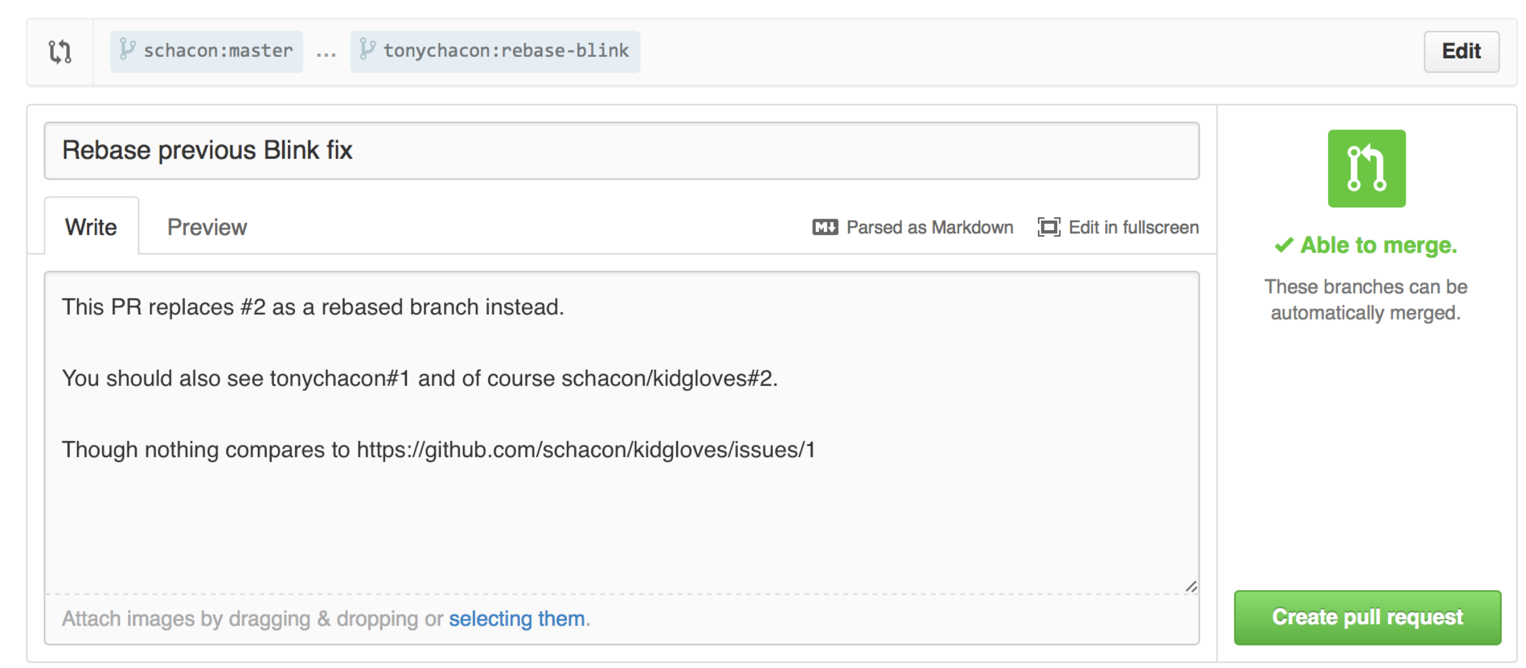The height and width of the screenshot is (668, 1526).
Task: Switch to the Preview tab
Action: pos(207,228)
